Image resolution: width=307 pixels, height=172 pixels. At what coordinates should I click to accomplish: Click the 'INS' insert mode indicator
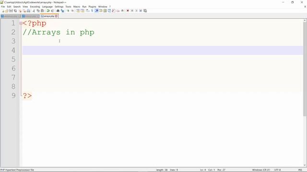(x=300, y=170)
